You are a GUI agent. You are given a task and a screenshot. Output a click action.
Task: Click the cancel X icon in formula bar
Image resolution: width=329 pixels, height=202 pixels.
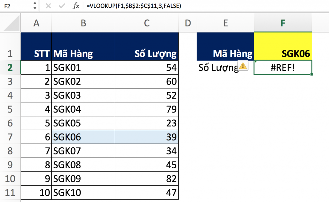48,6
